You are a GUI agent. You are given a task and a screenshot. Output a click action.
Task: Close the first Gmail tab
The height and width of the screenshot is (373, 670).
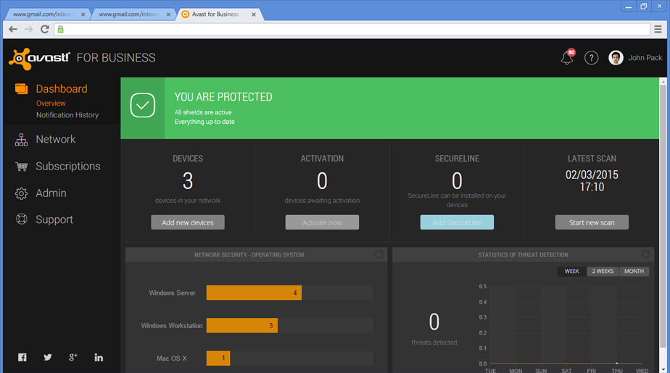(x=83, y=14)
